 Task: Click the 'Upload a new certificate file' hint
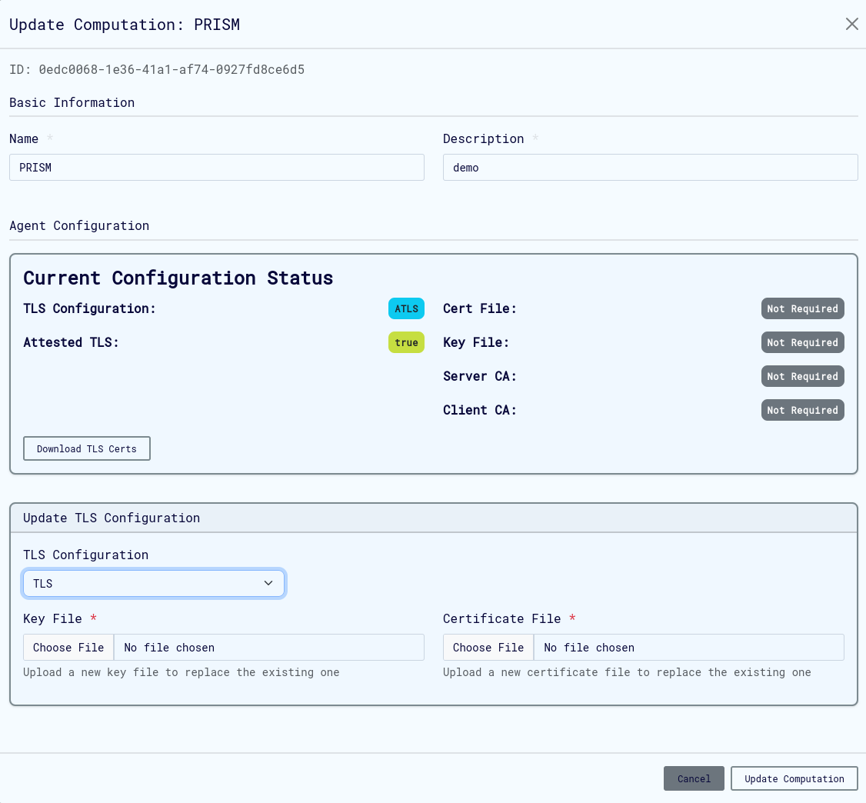click(x=627, y=672)
